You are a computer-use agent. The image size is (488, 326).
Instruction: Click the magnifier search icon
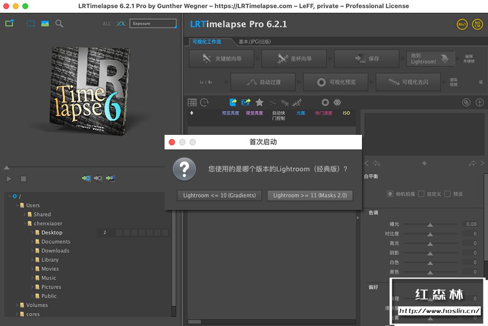pos(59,23)
